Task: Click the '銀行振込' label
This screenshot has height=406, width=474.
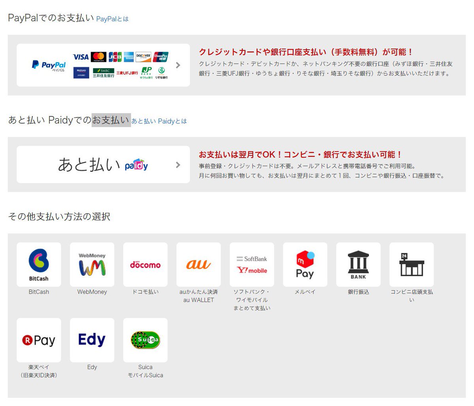Action: click(x=358, y=292)
